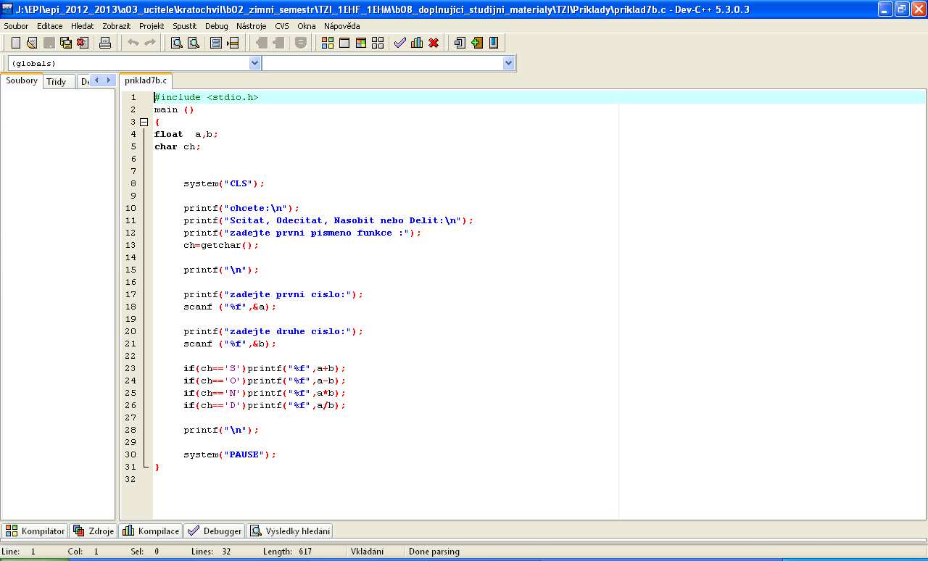
Task: Open the Okna menu
Action: pyautogui.click(x=307, y=26)
